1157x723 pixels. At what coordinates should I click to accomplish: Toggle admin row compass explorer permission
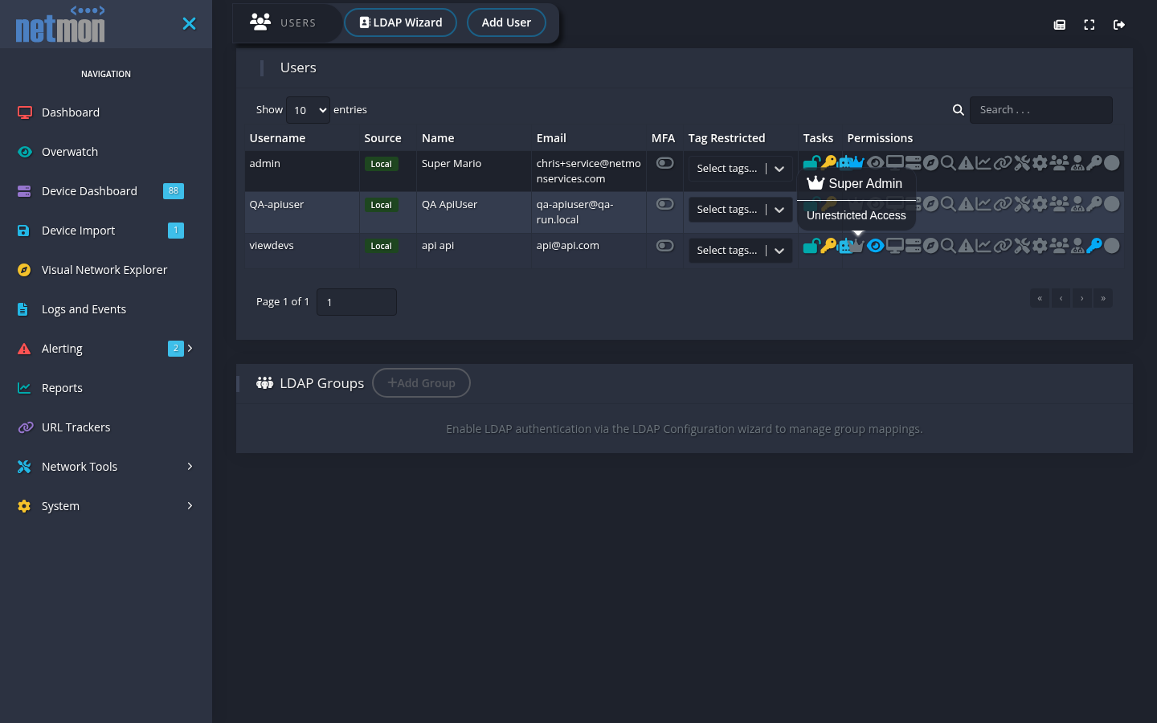(x=931, y=163)
